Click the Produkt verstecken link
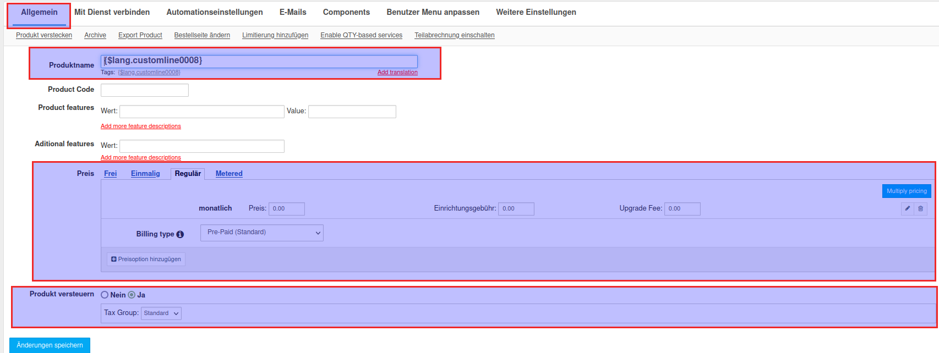 point(44,35)
